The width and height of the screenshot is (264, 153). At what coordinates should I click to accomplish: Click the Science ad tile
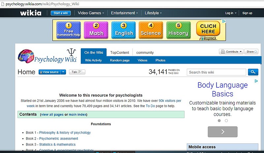(151, 30)
